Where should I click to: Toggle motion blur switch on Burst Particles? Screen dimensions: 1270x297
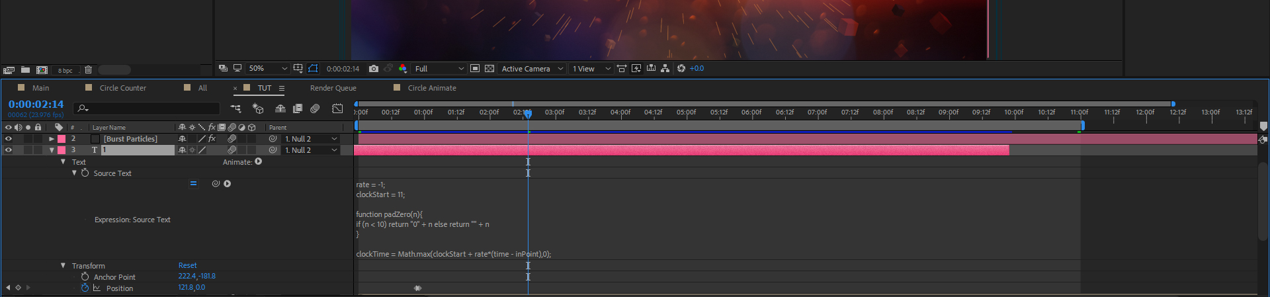[x=232, y=139]
